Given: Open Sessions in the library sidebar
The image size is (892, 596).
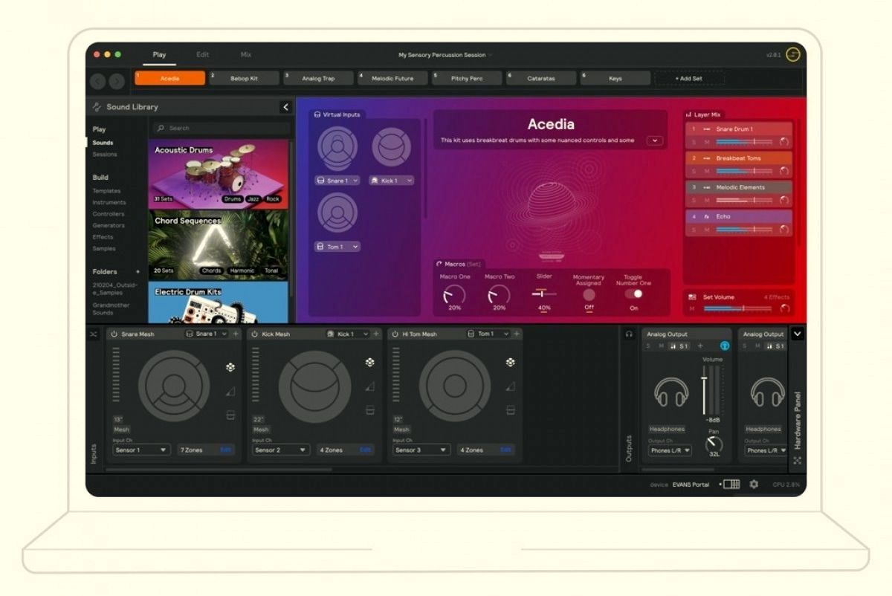Looking at the screenshot, I should (x=105, y=155).
